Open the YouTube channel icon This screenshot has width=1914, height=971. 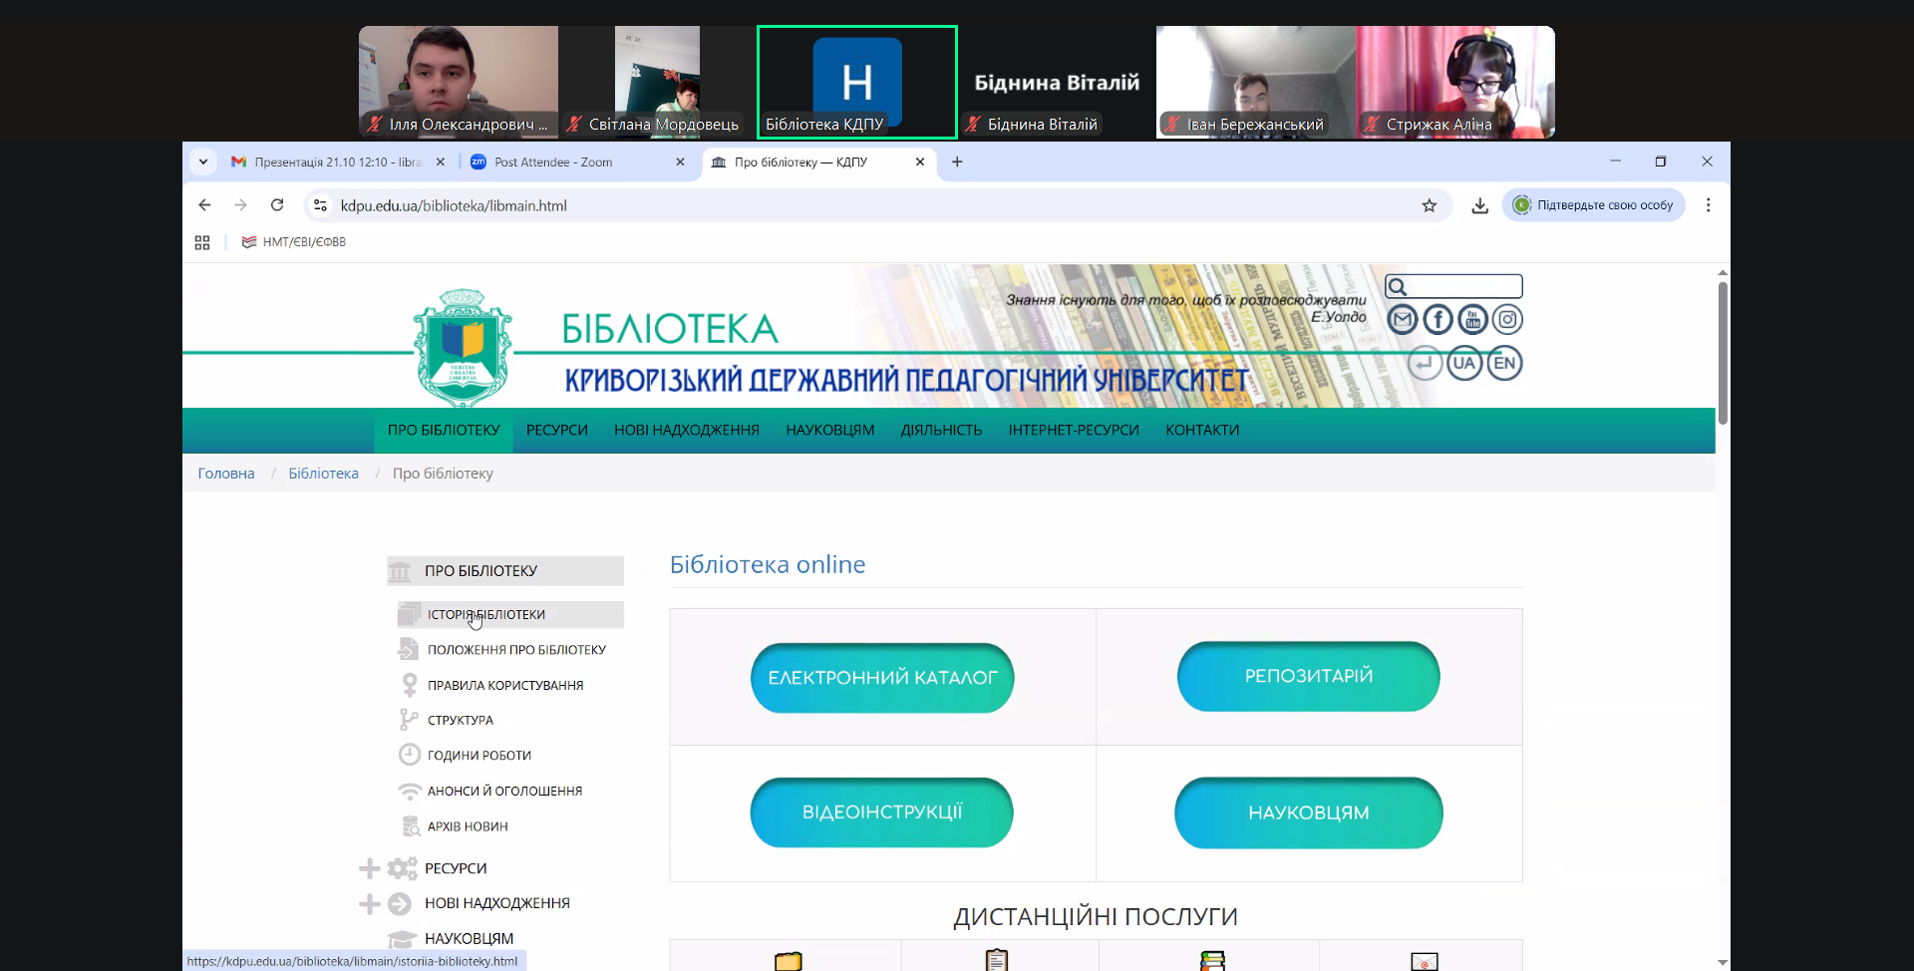(1473, 319)
